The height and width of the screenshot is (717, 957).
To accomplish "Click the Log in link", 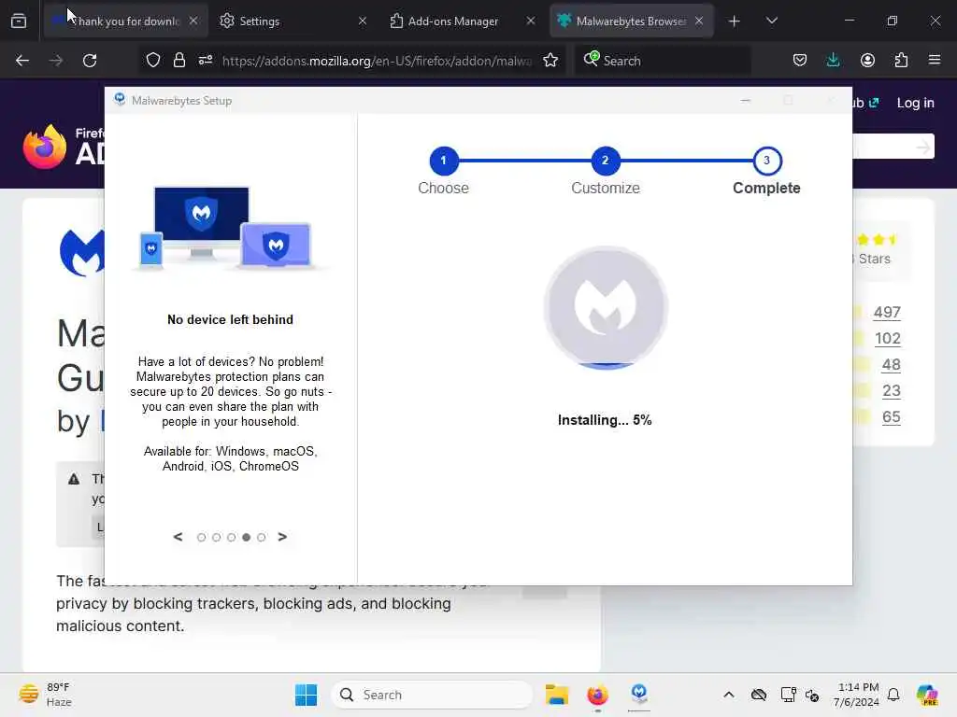I will [916, 103].
